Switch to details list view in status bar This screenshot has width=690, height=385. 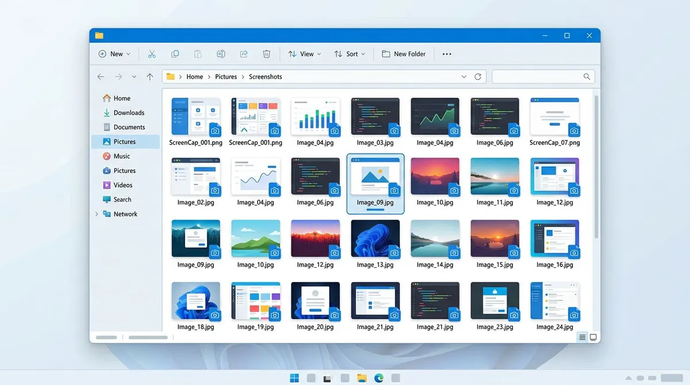pyautogui.click(x=582, y=337)
